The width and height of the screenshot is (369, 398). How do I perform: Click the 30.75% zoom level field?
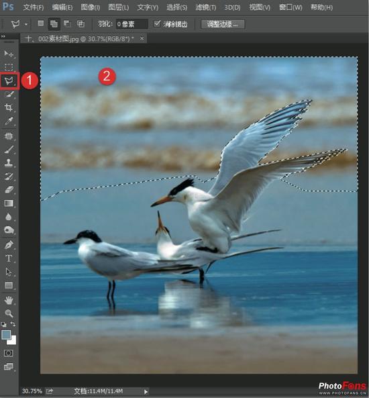coord(32,391)
